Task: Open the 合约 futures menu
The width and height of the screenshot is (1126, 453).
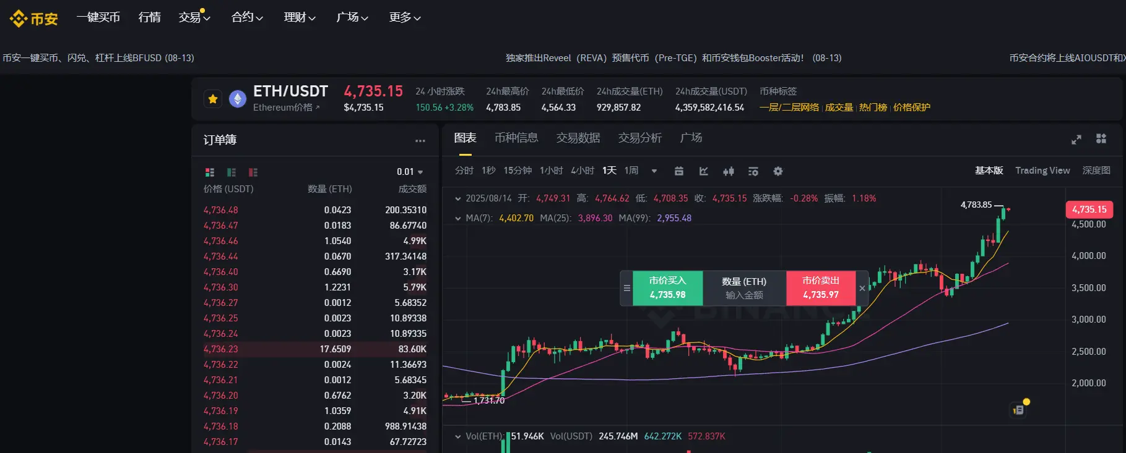Action: 247,17
